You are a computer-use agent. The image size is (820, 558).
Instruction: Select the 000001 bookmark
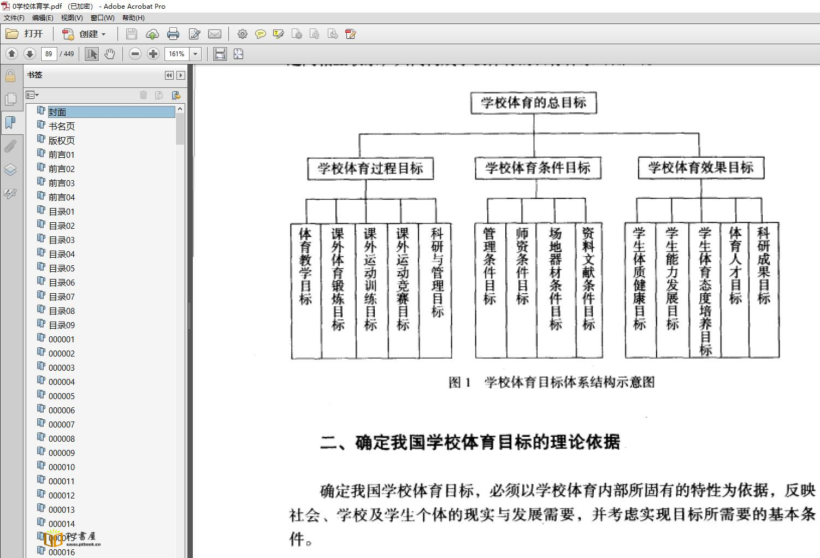[62, 339]
